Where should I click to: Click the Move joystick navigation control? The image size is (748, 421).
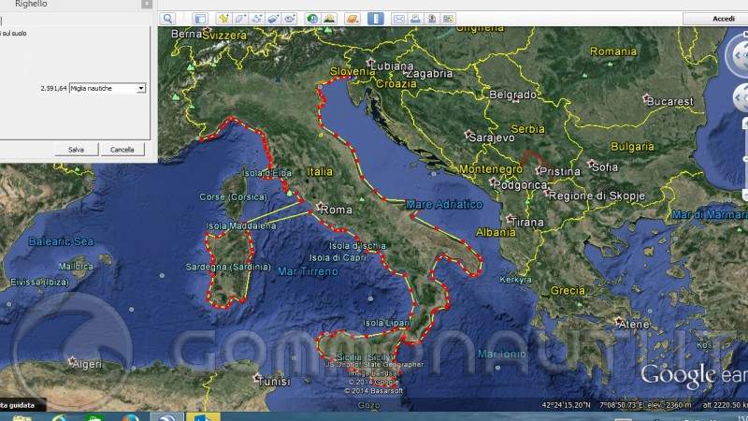point(739,97)
